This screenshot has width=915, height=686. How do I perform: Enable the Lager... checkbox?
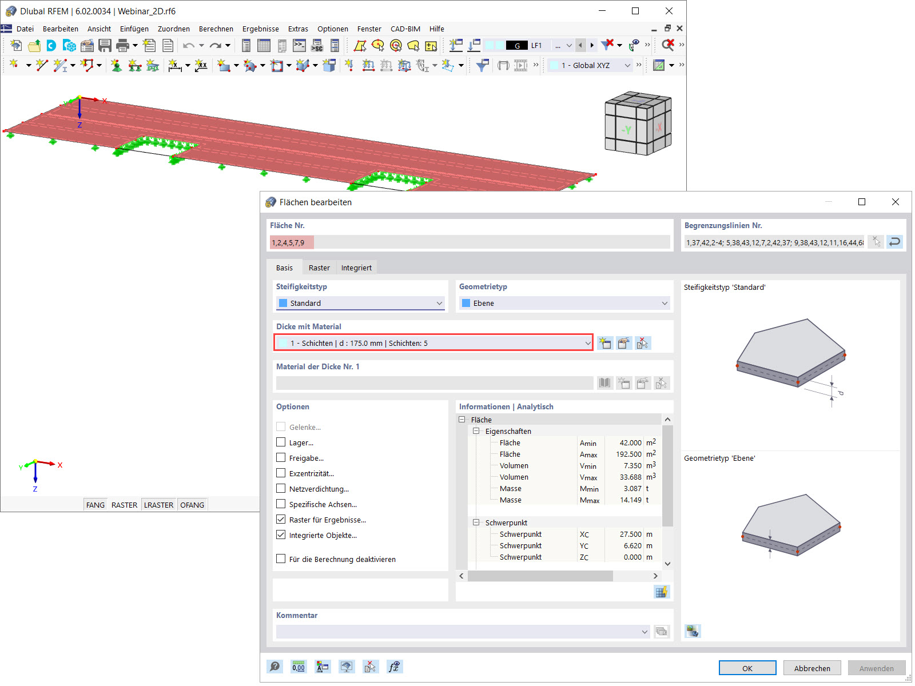281,442
